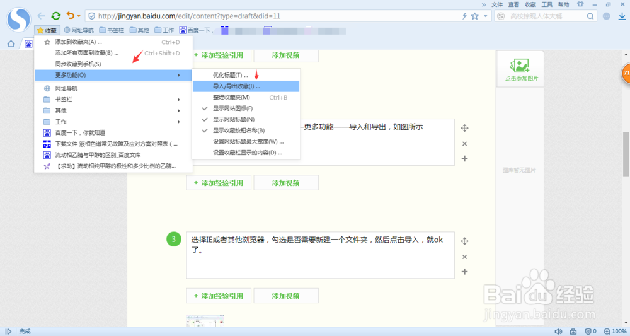The width and height of the screenshot is (630, 336).
Task: Expand 工作 folder in favorites menu
Action: (113, 122)
